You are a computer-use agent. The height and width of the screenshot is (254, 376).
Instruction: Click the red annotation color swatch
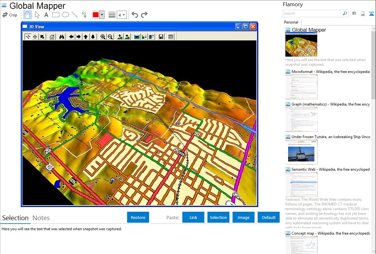pyautogui.click(x=96, y=15)
